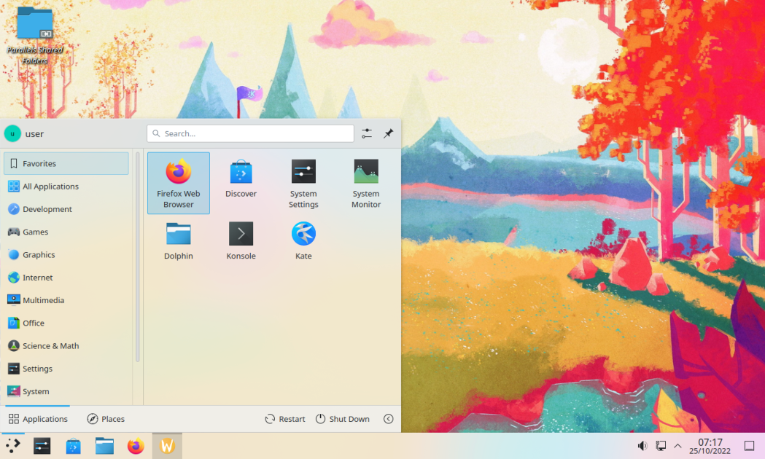Open the launcher sort options
The image size is (765, 459).
coord(366,133)
